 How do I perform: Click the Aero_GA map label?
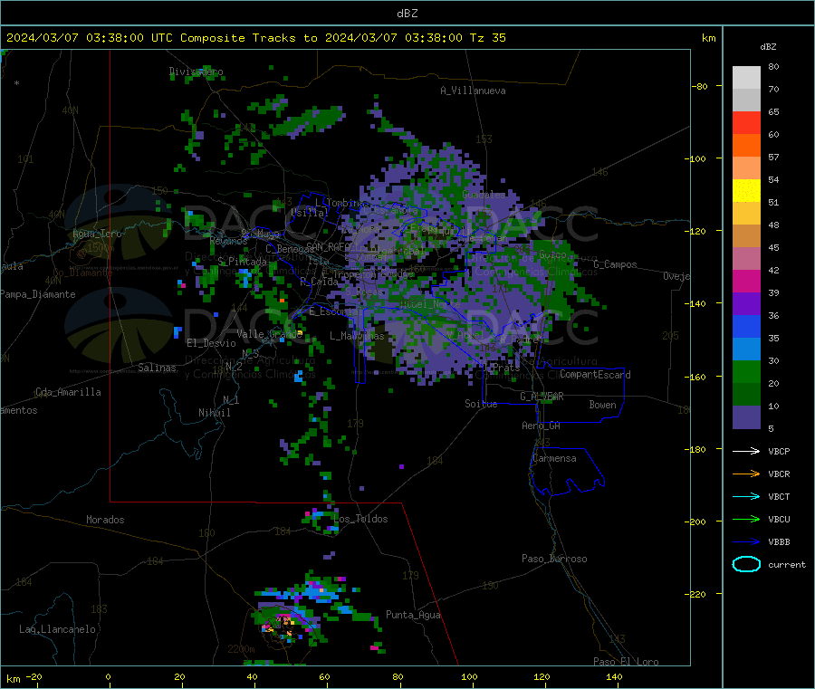click(x=542, y=426)
